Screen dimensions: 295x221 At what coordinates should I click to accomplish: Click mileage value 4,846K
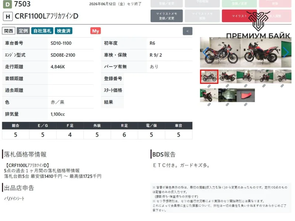[58, 67]
